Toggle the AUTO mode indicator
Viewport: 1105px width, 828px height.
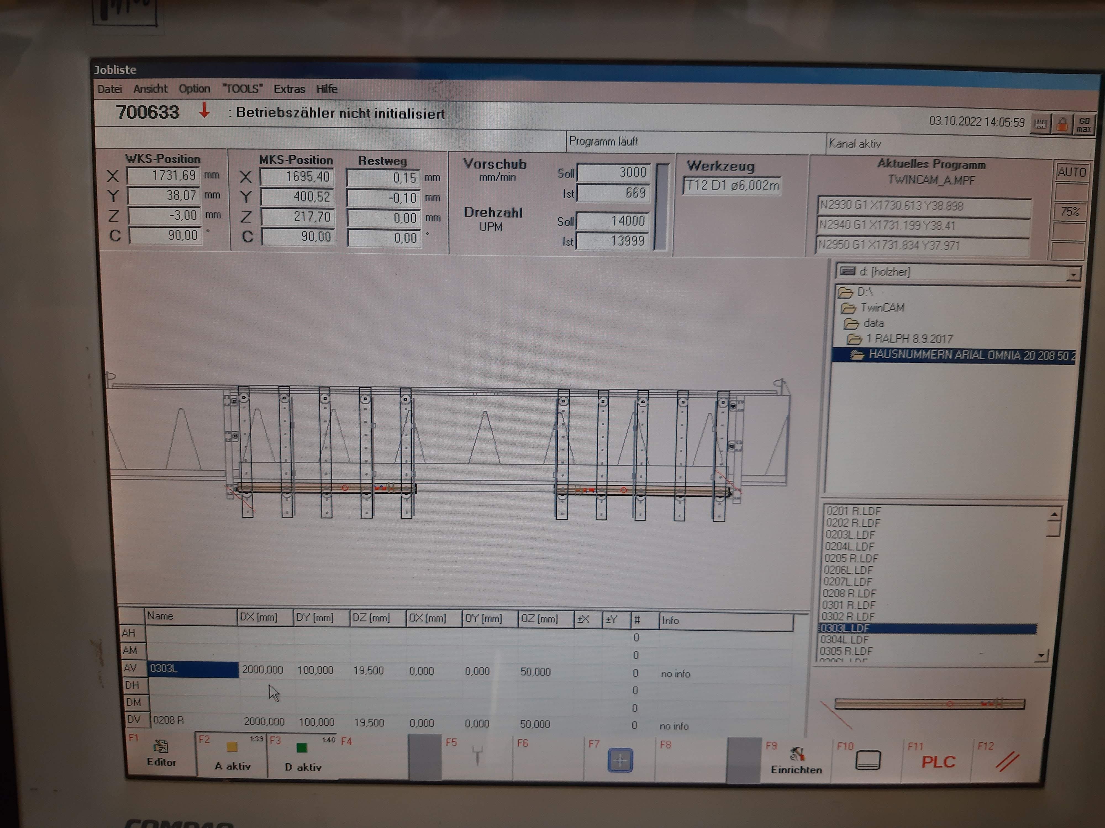(x=1072, y=172)
